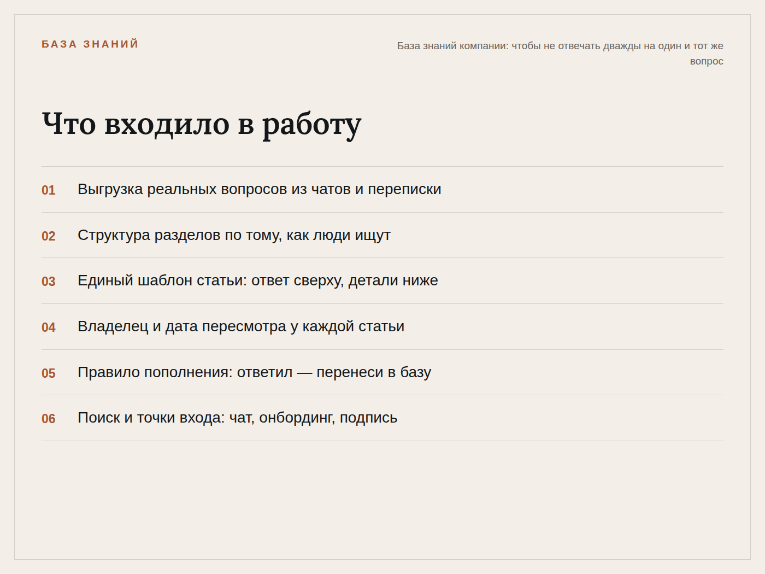
Task: Select the number '04'
Action: pos(49,327)
